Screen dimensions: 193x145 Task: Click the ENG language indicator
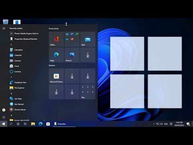click(166, 124)
